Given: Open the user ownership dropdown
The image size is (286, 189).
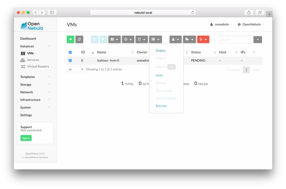Looking at the screenshot, I should point(175,39).
